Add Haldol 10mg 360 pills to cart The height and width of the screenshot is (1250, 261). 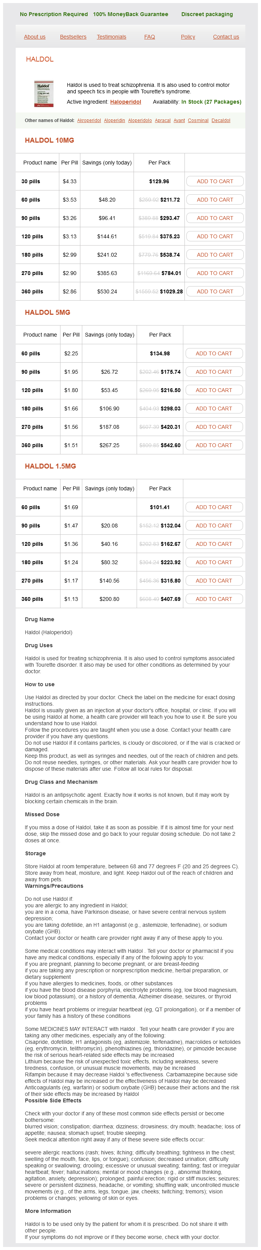click(x=214, y=291)
